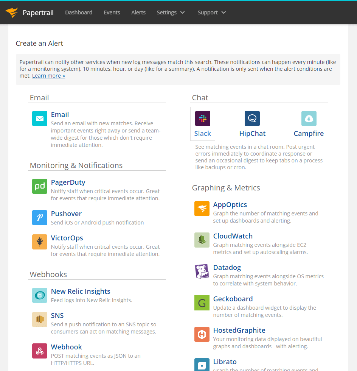This screenshot has height=371, width=357.
Task: Select the VictorOps orange icon
Action: [x=40, y=242]
